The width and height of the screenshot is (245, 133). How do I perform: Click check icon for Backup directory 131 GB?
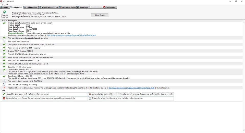[x=4, y=60]
